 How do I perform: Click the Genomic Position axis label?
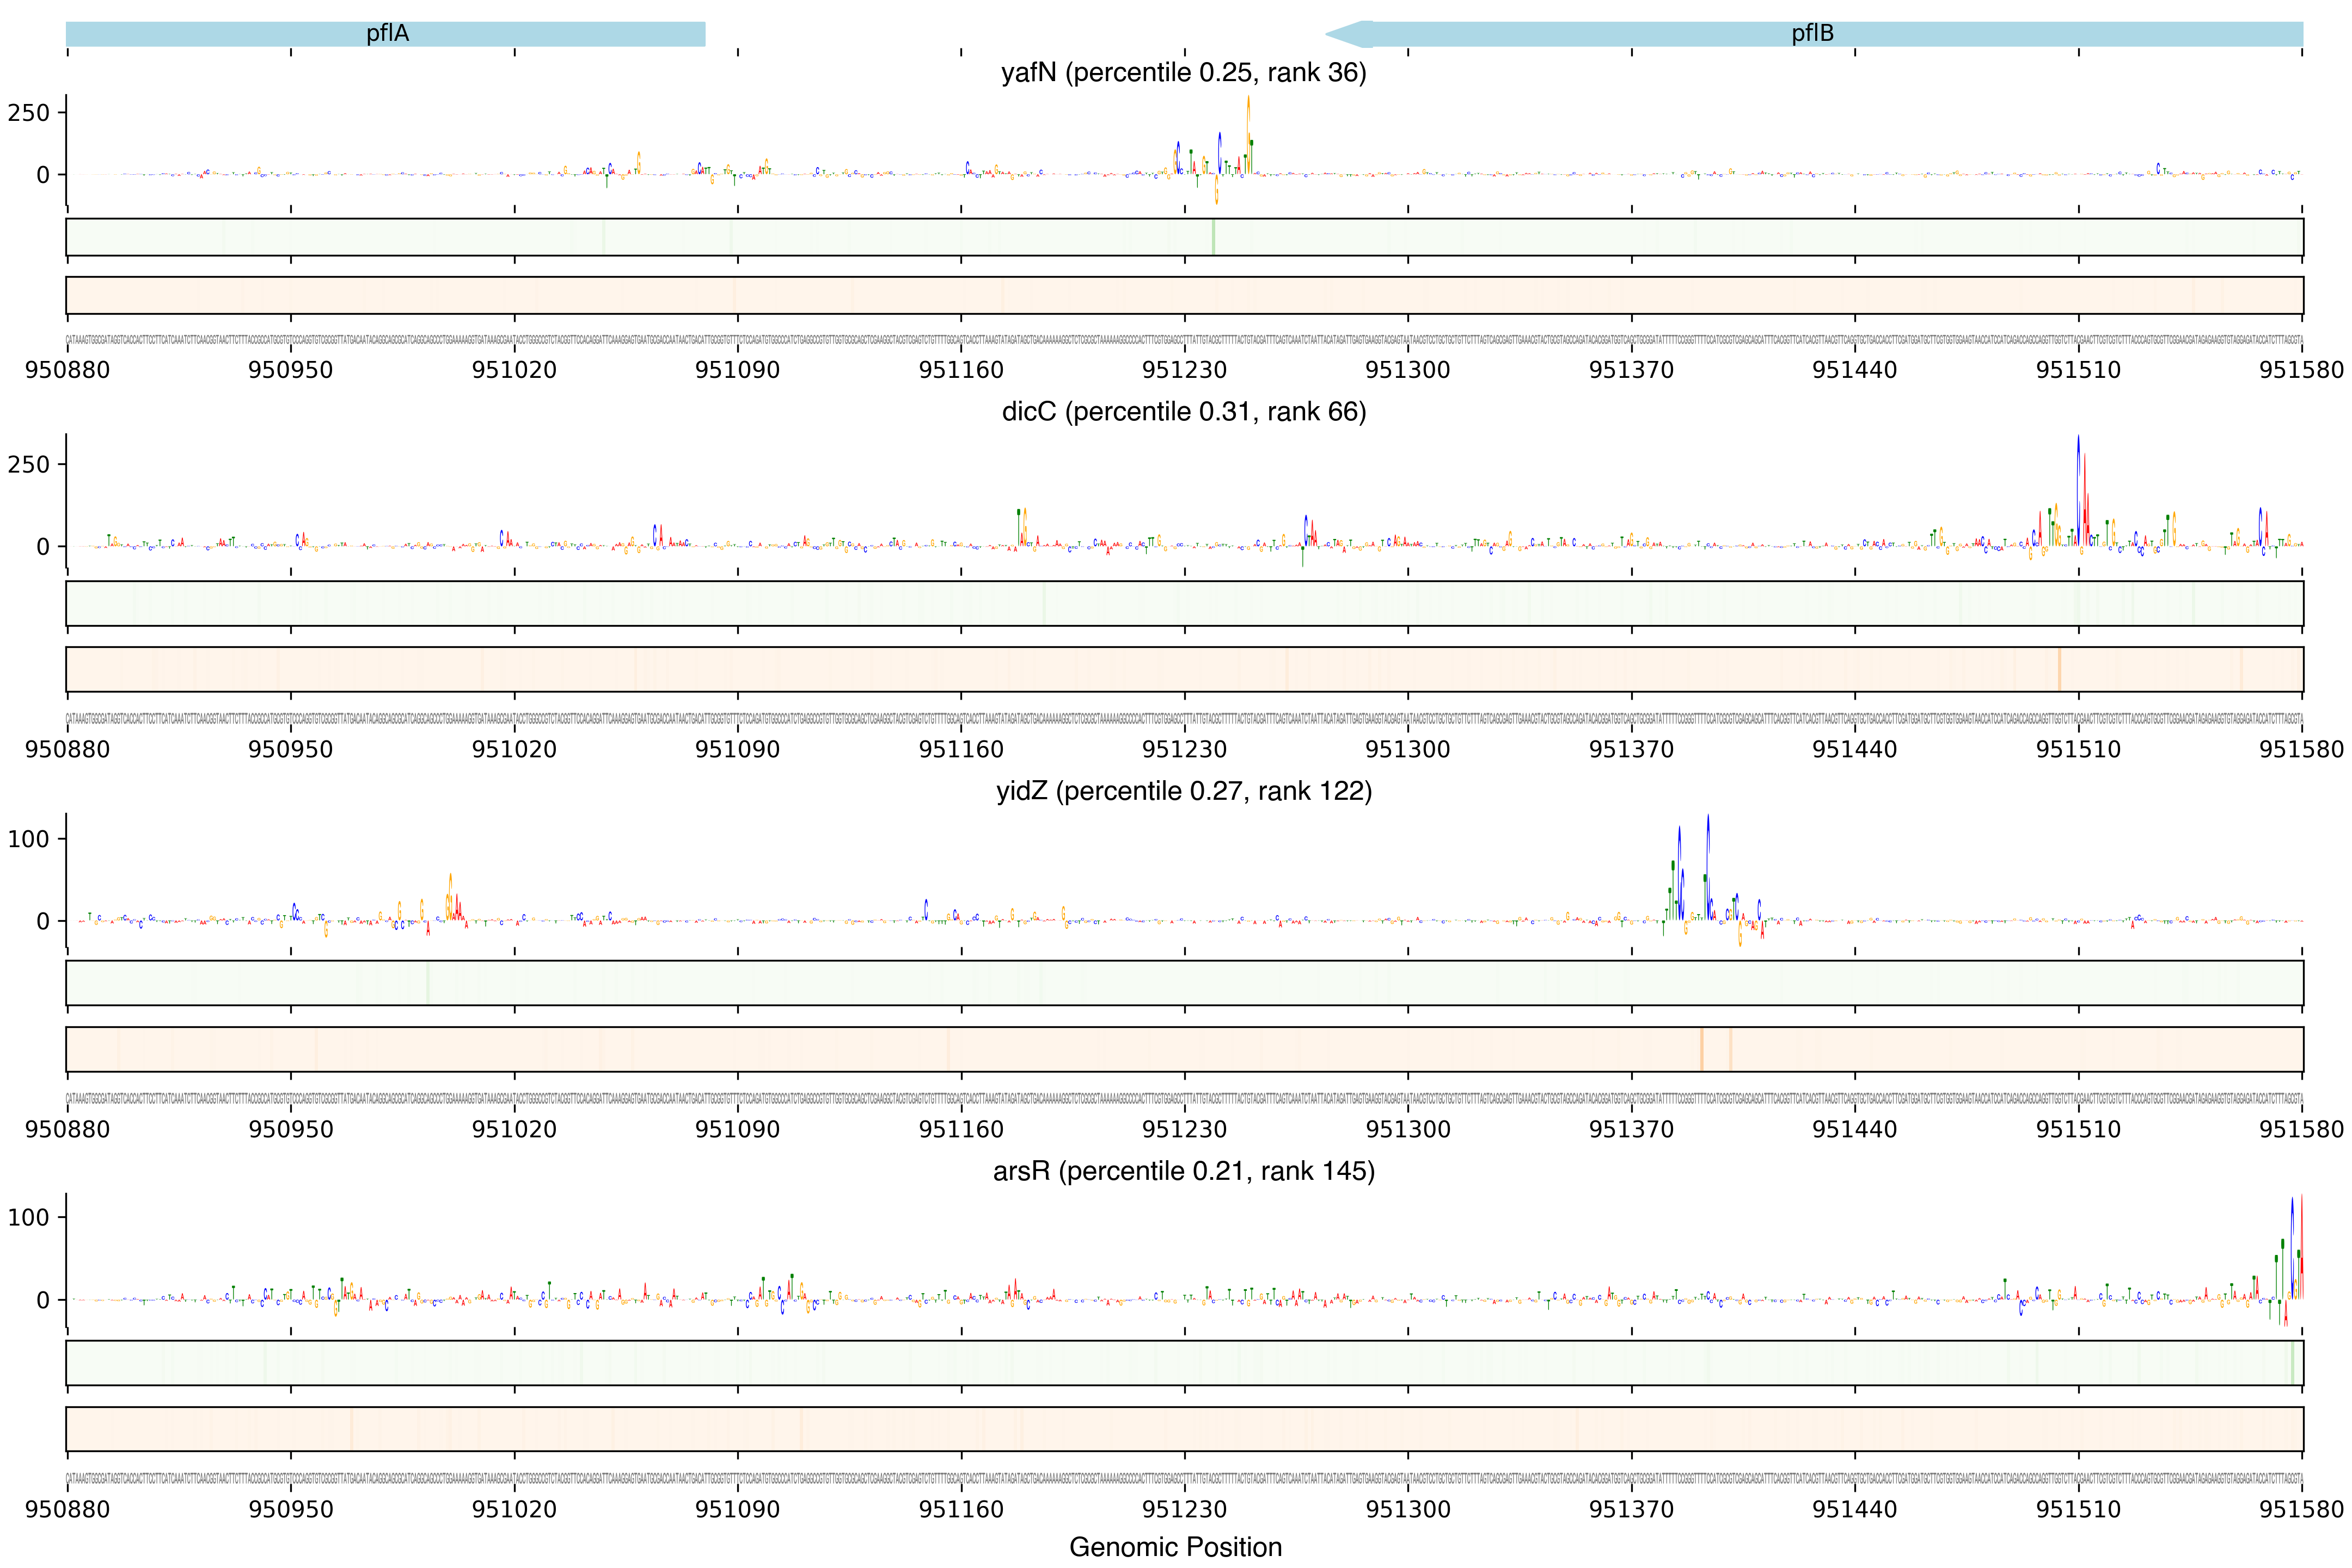point(1175,1547)
